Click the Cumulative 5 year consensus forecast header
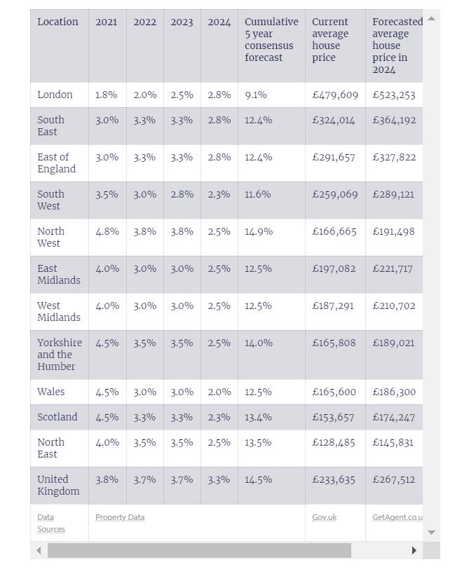This screenshot has height=569, width=455. tap(271, 39)
